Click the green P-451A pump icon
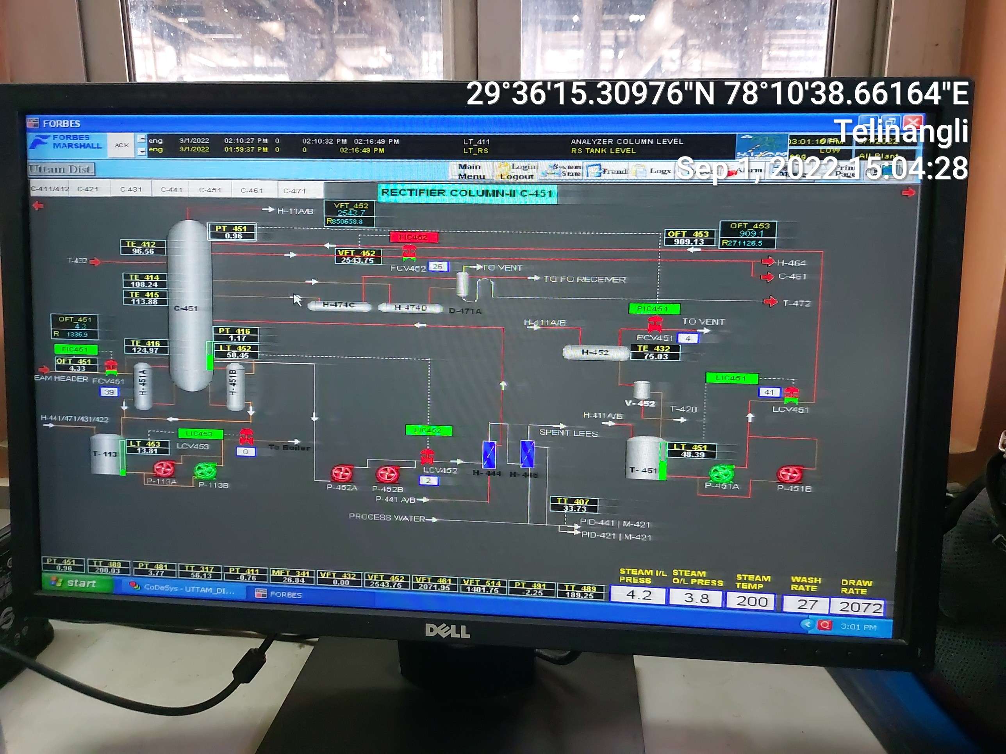Image resolution: width=1006 pixels, height=754 pixels. point(721,473)
